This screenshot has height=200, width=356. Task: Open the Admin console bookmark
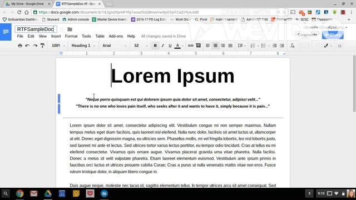[76, 19]
